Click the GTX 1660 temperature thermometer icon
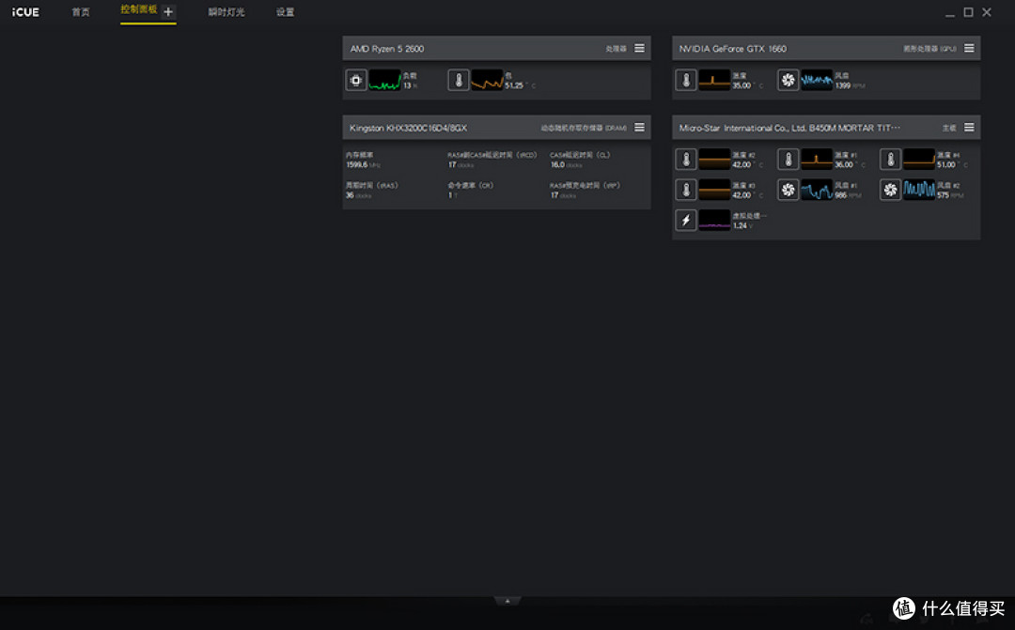The width and height of the screenshot is (1015, 630). point(685,80)
